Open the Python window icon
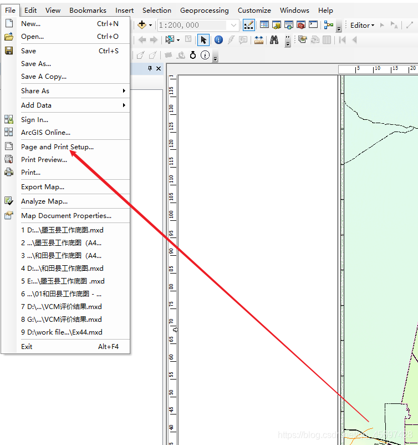 tap(313, 25)
